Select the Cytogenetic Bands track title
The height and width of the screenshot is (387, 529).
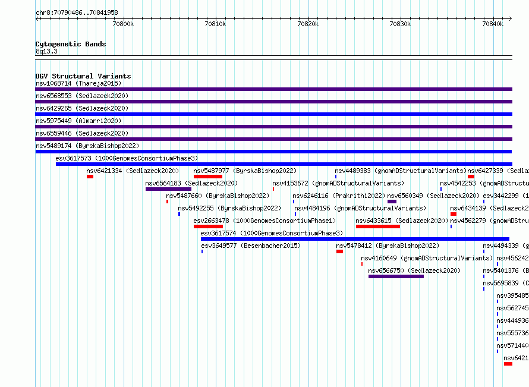[71, 44]
